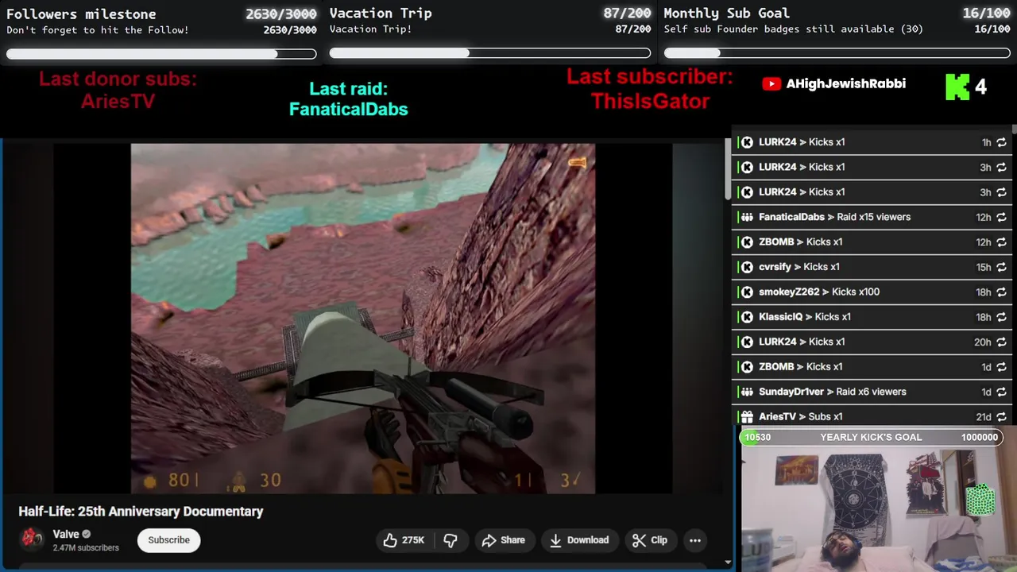Image resolution: width=1017 pixels, height=572 pixels.
Task: Click the event list scrollbar
Action: pyautogui.click(x=1014, y=129)
